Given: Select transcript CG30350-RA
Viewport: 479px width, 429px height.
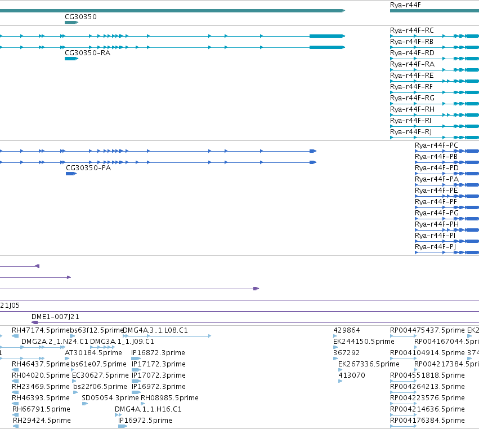Looking at the screenshot, I should tap(87, 53).
